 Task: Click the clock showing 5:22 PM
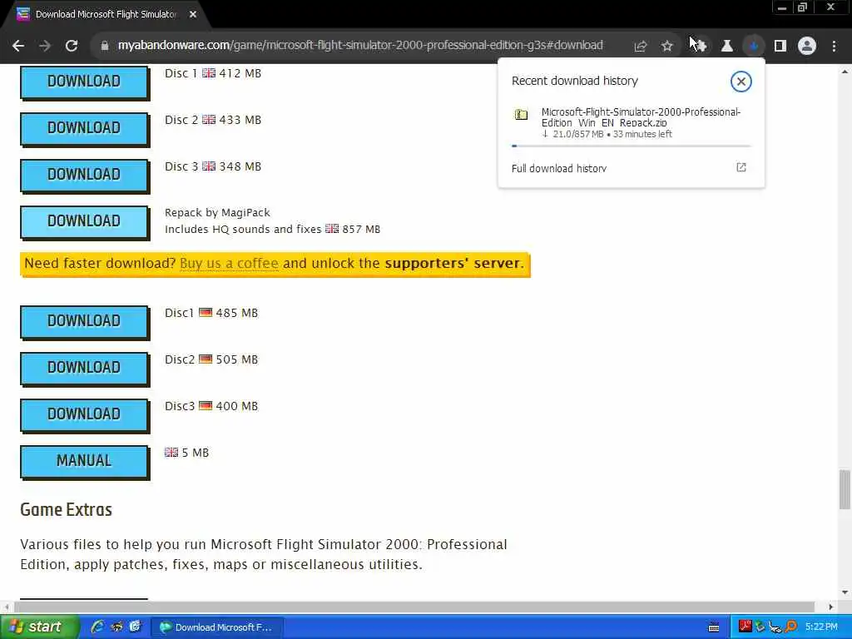(x=821, y=627)
